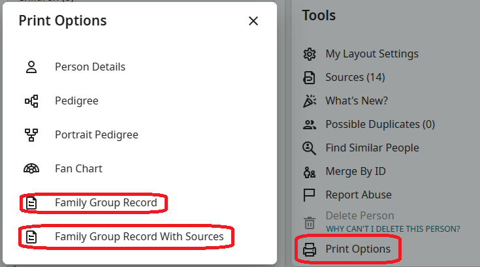Choose Fan Chart print option

point(78,169)
